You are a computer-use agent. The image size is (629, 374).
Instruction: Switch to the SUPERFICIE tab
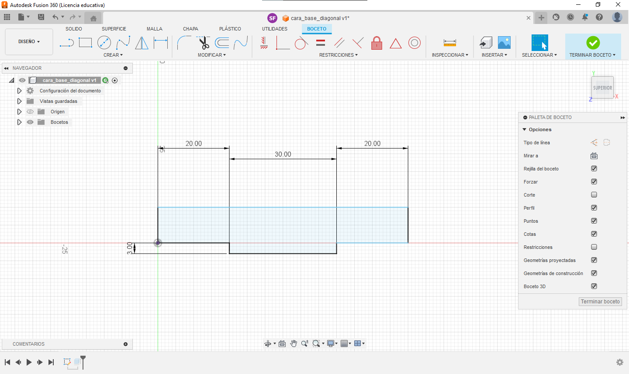coord(114,29)
